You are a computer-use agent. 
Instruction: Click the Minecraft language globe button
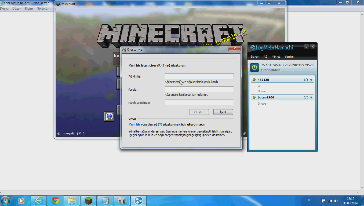(109, 116)
